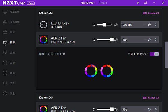Open the 固定 dropdown for AER 2 Fan (2)
Screen dimensions: 168x112
click(140, 39)
